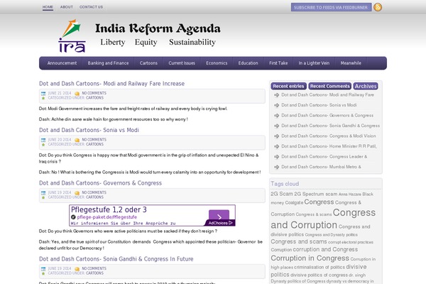This screenshot has width=426, height=284.
Task: Open sidebar entry Sonia vs Modi
Action: pyautogui.click(x=319, y=105)
